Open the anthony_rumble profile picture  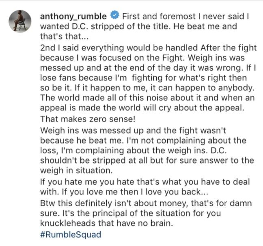[20, 21]
